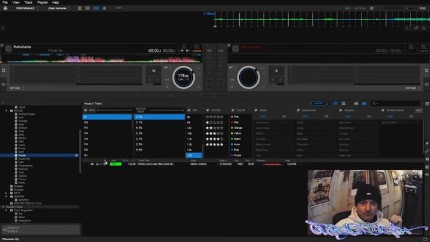Toggle the COLOR filter checkbox
The width and height of the screenshot is (430, 242).
point(233,110)
